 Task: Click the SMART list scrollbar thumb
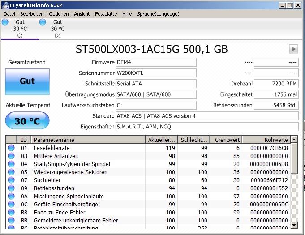pos(294,158)
